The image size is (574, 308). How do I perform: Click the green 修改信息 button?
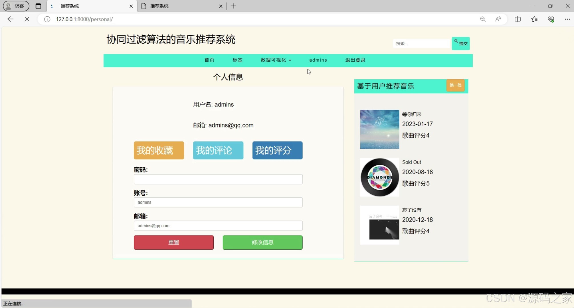(x=262, y=242)
